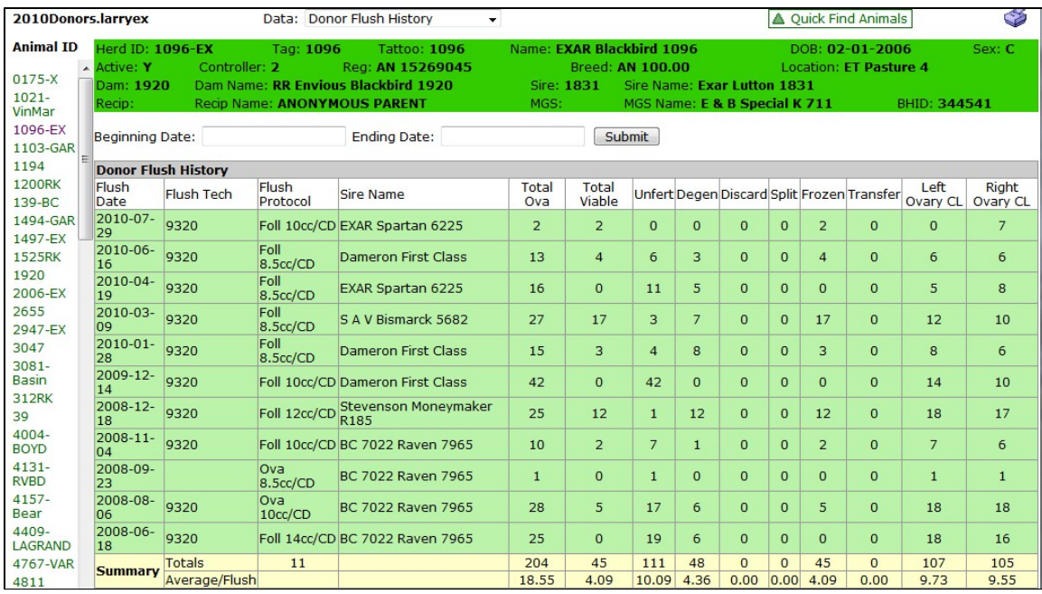
Task: Click the Left Ovary CL column header
Action: 934,194
